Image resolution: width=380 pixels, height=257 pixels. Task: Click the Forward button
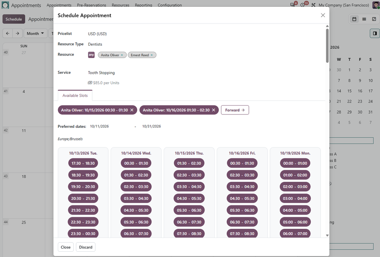click(x=235, y=110)
